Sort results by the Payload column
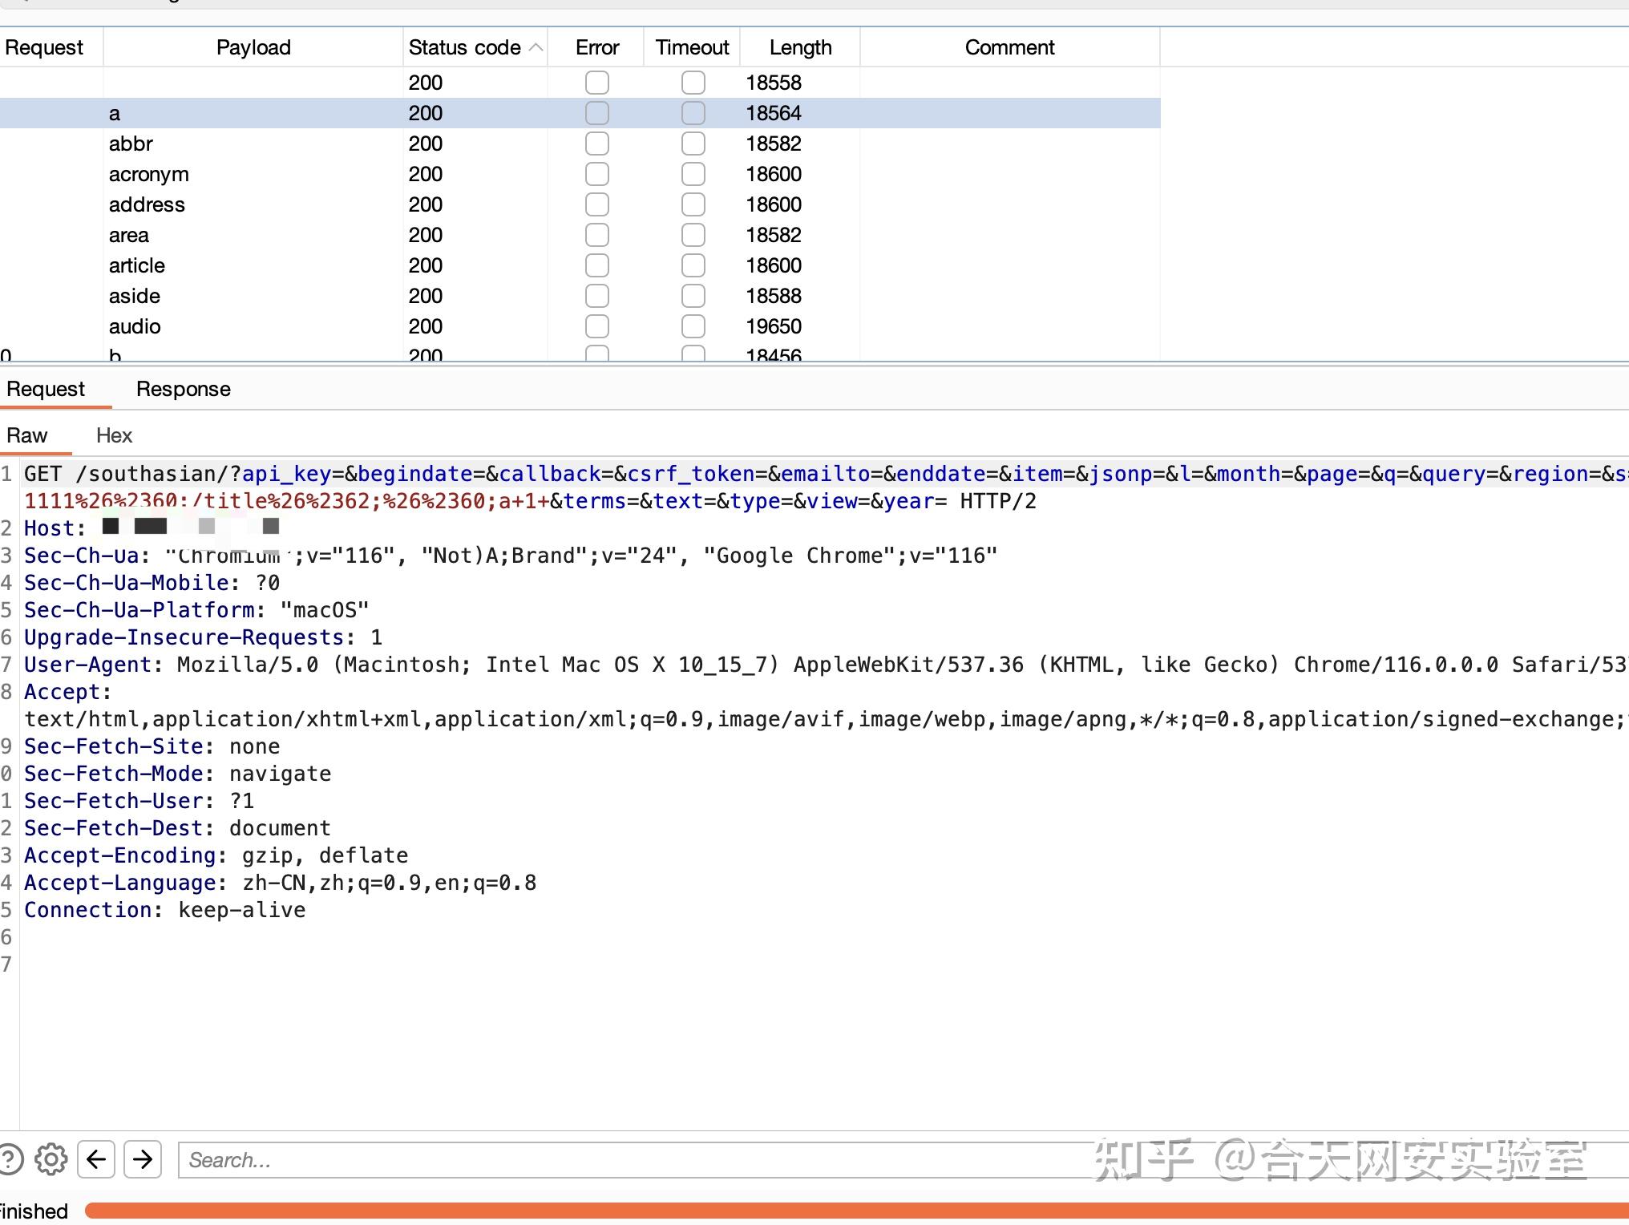1629x1225 pixels. [253, 47]
